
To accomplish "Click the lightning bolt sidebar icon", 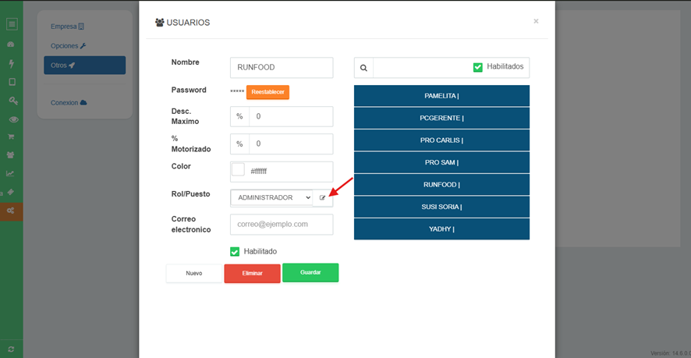I will coord(12,64).
